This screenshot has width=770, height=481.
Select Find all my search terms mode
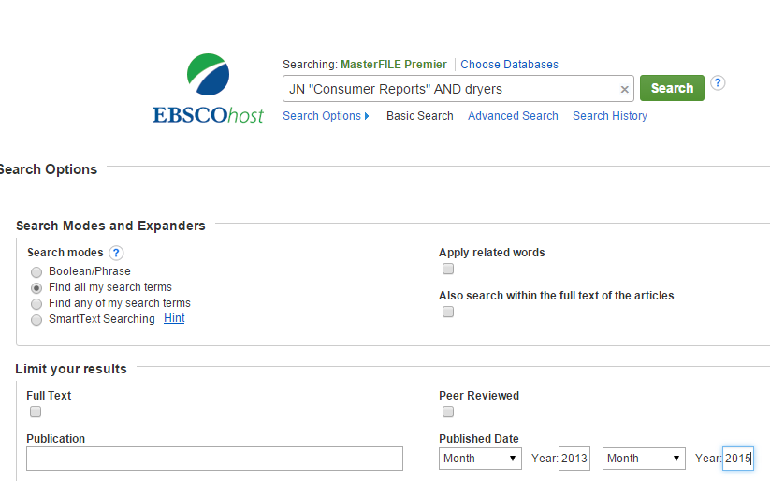pos(36,288)
